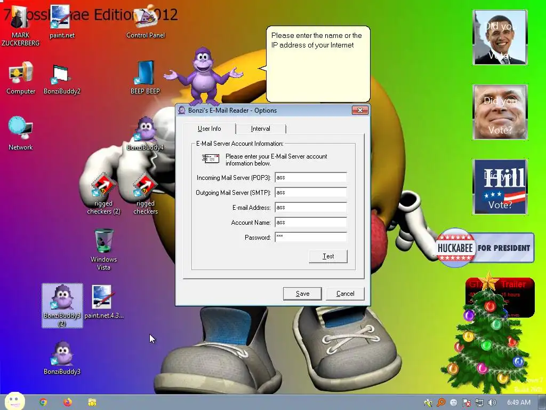Screen dimensions: 546x410
Task: Select the BonziBuddy2 desktop shortcut
Action: (62, 80)
